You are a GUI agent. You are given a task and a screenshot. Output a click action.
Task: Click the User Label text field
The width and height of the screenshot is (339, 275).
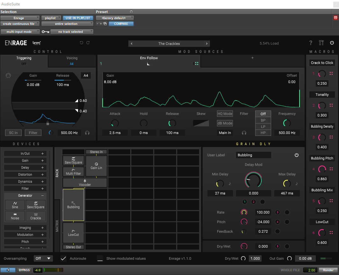click(254, 155)
